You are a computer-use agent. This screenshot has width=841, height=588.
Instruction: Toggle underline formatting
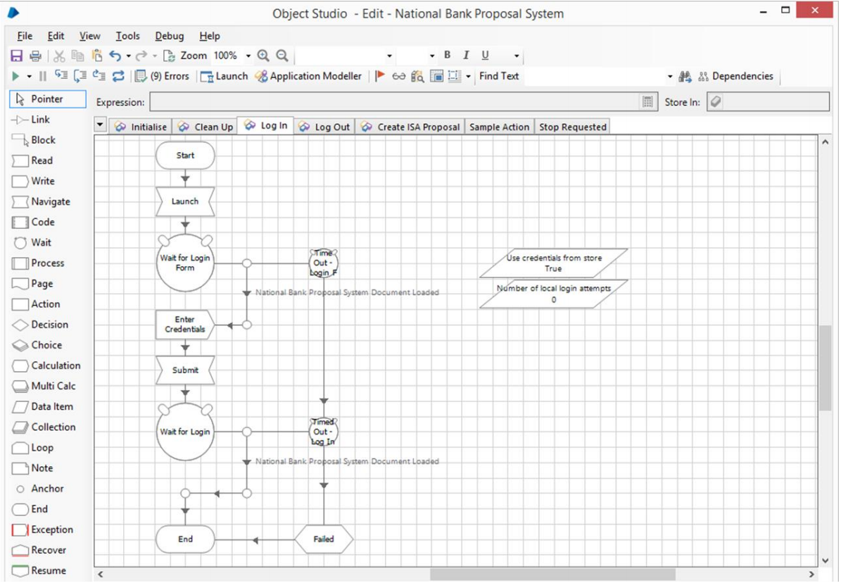click(485, 55)
